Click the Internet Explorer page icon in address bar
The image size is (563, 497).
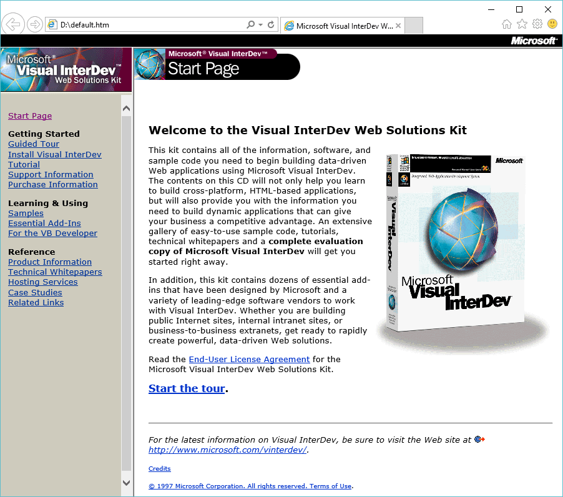pyautogui.click(x=52, y=24)
